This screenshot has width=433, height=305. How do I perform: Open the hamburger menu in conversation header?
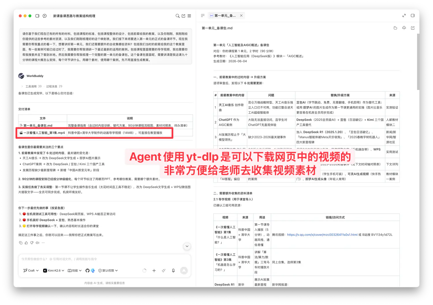tap(189, 16)
